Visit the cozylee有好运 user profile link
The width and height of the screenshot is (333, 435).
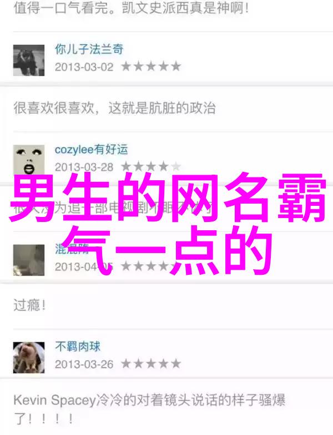click(91, 149)
